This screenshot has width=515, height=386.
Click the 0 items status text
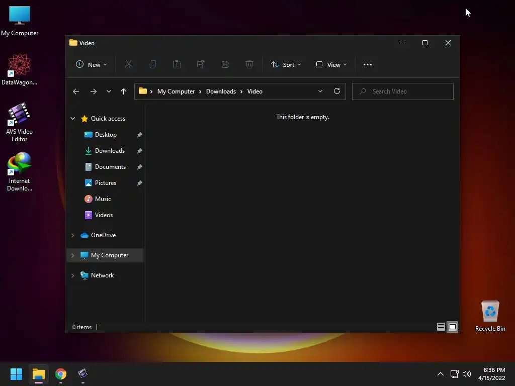click(82, 327)
